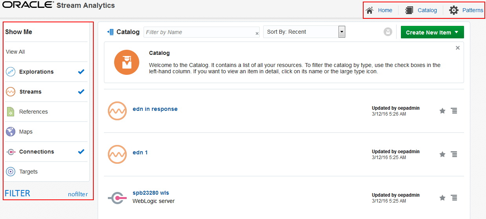Uncheck the Connections blue checkmark
Screen dimensions: 486x219
point(81,152)
